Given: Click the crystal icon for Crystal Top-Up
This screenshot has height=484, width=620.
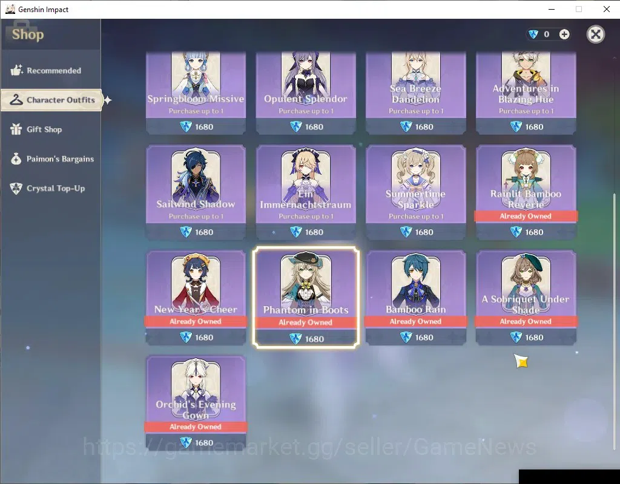Looking at the screenshot, I should [x=16, y=189].
